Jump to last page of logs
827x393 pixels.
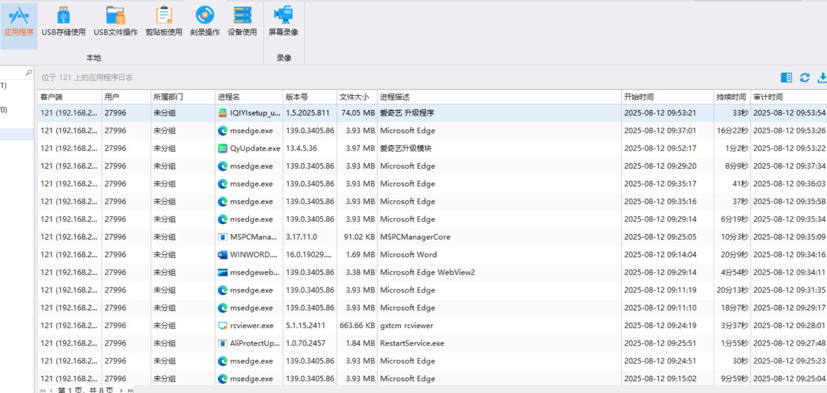130,390
